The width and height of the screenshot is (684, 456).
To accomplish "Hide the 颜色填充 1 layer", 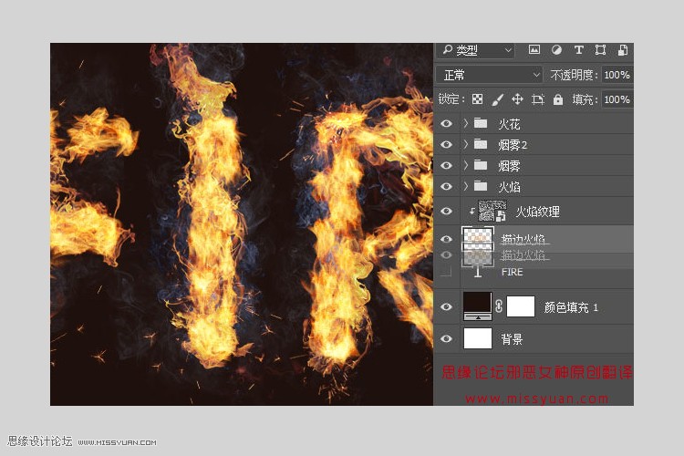I will coord(446,306).
